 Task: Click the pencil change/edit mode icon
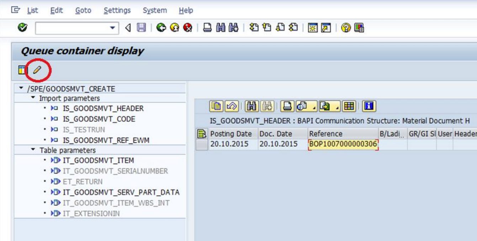(37, 70)
